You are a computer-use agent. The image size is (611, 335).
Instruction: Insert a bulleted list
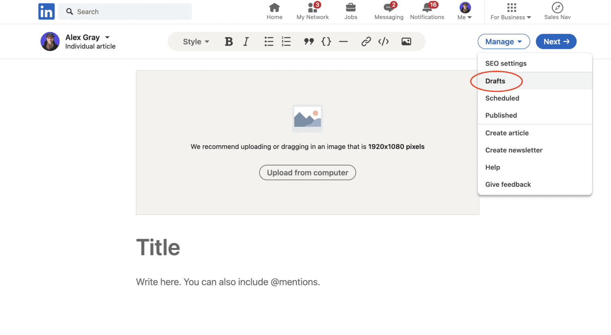point(269,41)
